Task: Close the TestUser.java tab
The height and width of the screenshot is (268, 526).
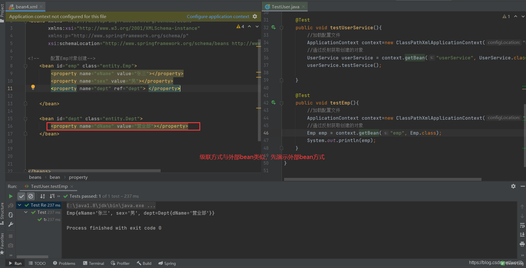Action: pyautogui.click(x=303, y=7)
